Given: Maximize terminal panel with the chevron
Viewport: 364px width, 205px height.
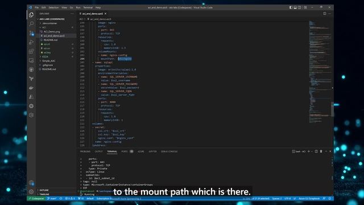Looking at the screenshot, I should pos(326,151).
